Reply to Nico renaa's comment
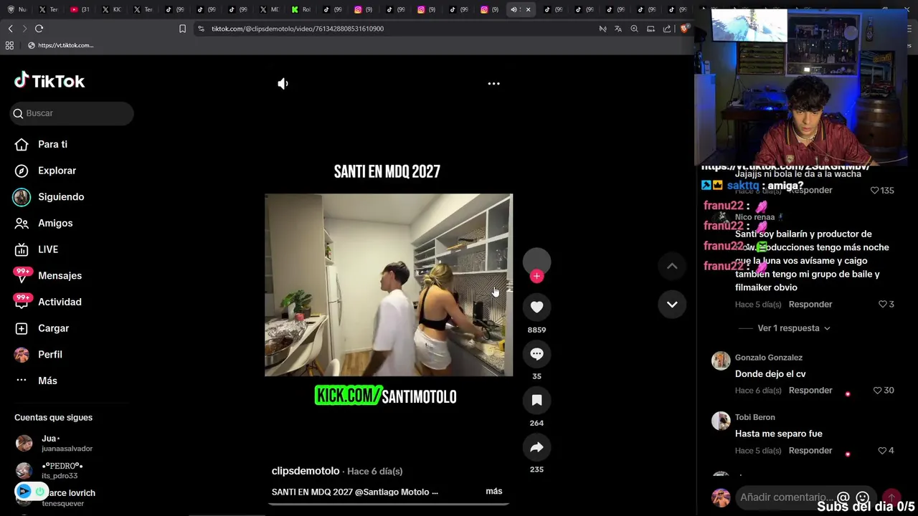This screenshot has width=918, height=516. tap(810, 305)
